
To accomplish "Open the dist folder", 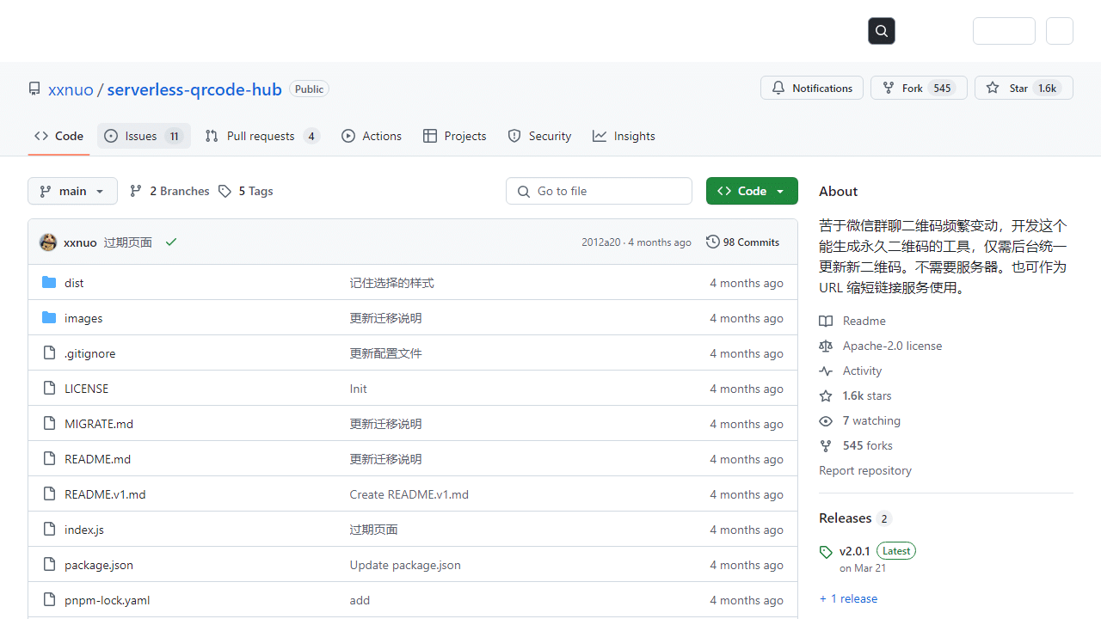I will tap(74, 283).
